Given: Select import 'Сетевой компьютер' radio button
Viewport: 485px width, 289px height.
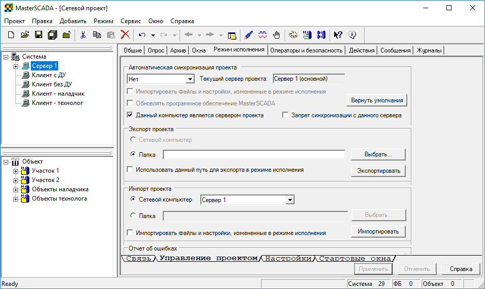Looking at the screenshot, I should (x=133, y=199).
